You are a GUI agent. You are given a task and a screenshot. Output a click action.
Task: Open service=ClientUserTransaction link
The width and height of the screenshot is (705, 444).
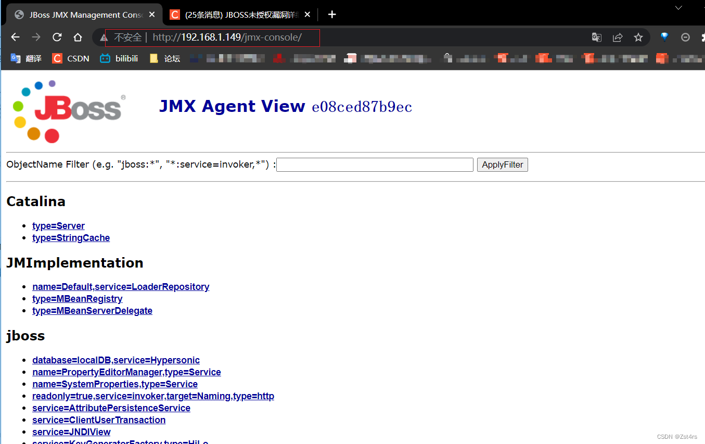[x=99, y=420]
